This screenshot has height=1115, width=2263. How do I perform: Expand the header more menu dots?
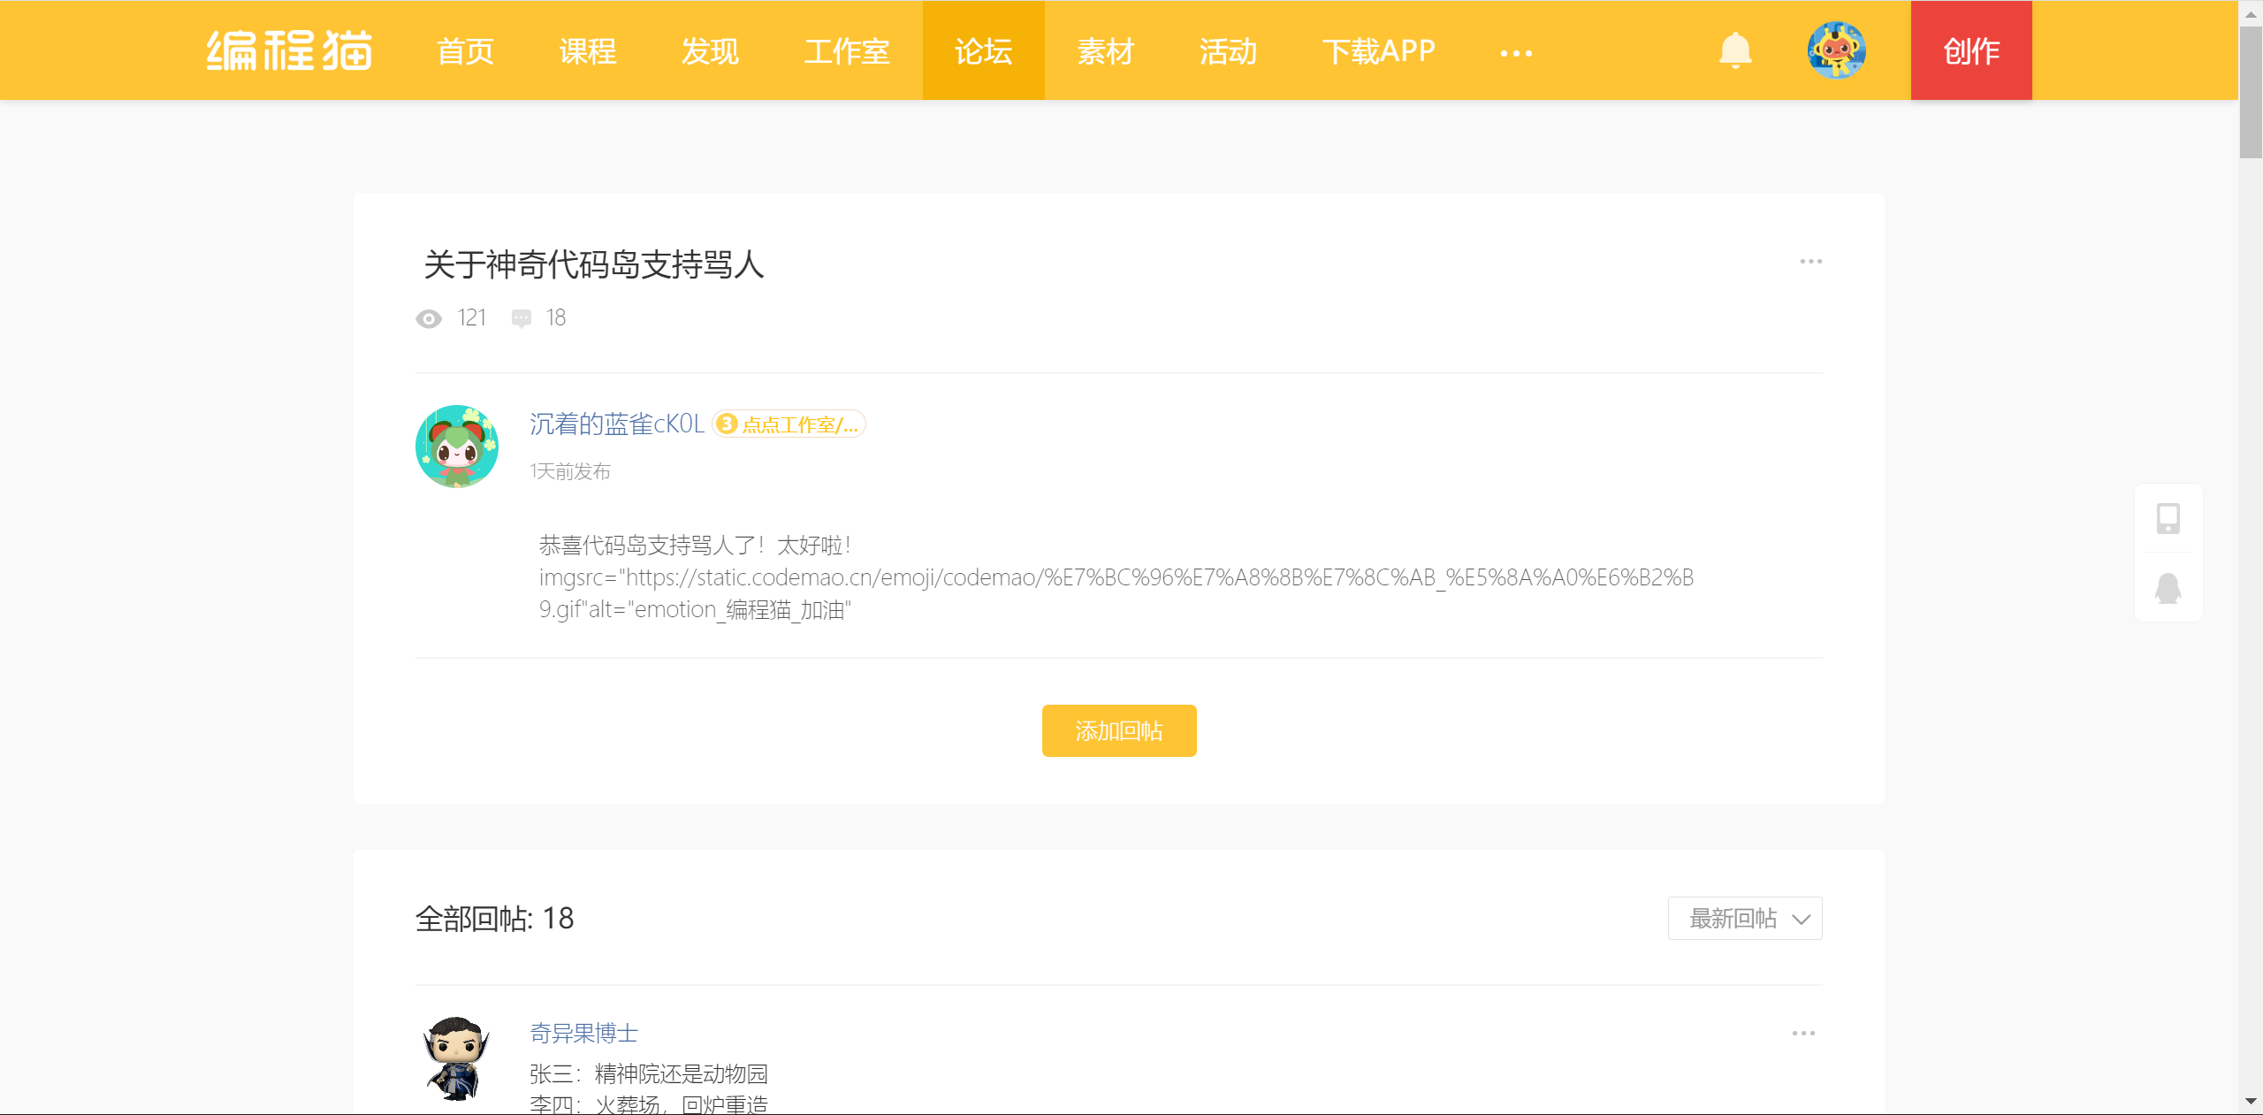click(x=1516, y=53)
